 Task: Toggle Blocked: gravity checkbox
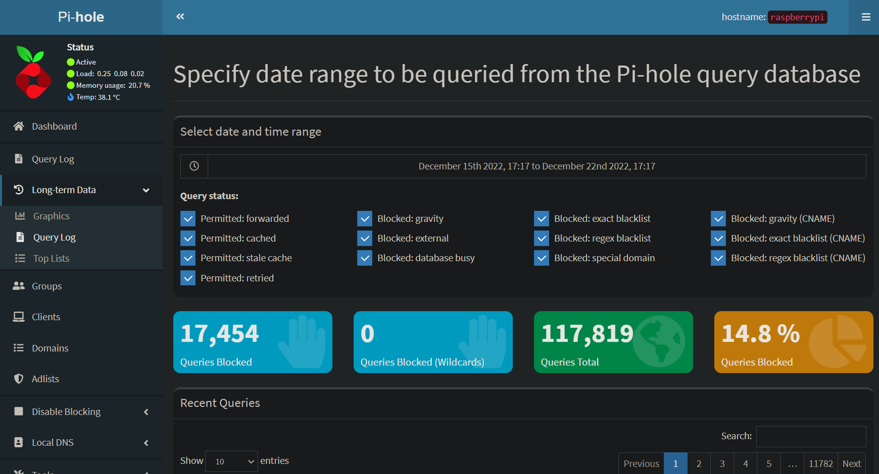click(365, 219)
